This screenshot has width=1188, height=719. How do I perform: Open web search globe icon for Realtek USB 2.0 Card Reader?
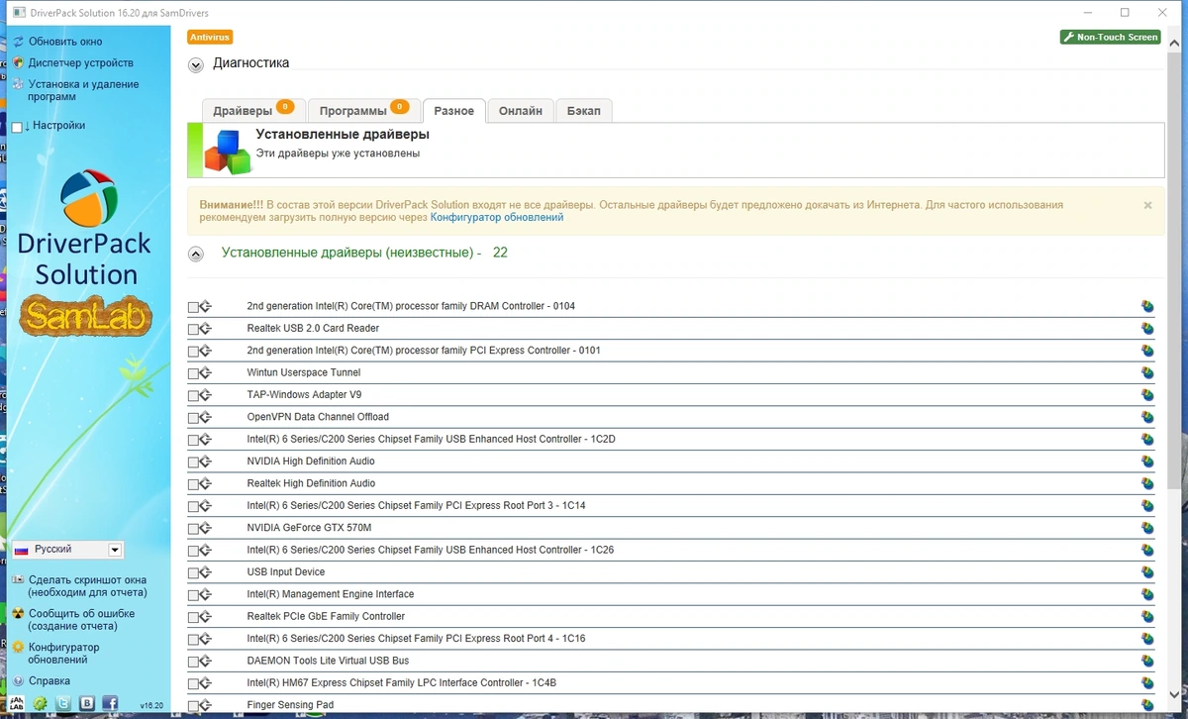click(1147, 329)
